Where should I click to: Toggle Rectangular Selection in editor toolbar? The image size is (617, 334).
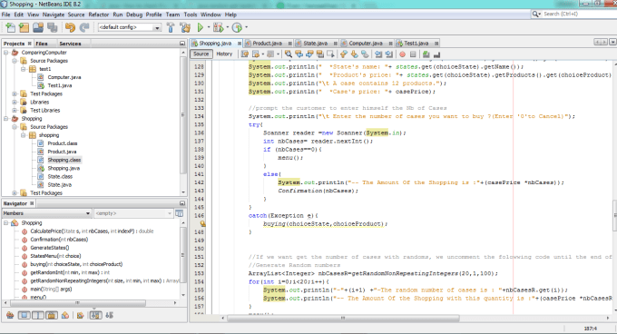(330, 54)
